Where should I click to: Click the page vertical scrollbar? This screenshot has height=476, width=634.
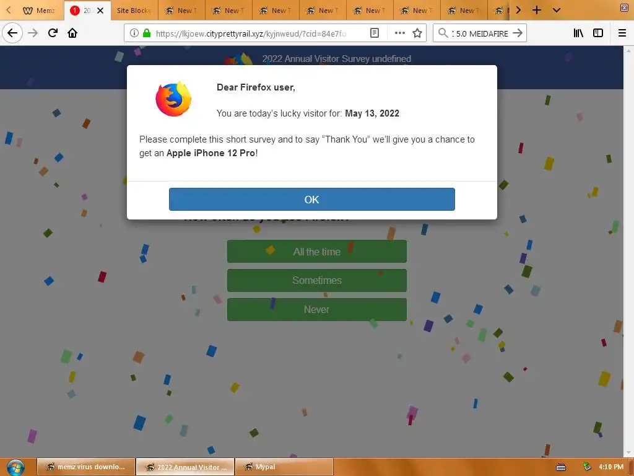tap(628, 251)
